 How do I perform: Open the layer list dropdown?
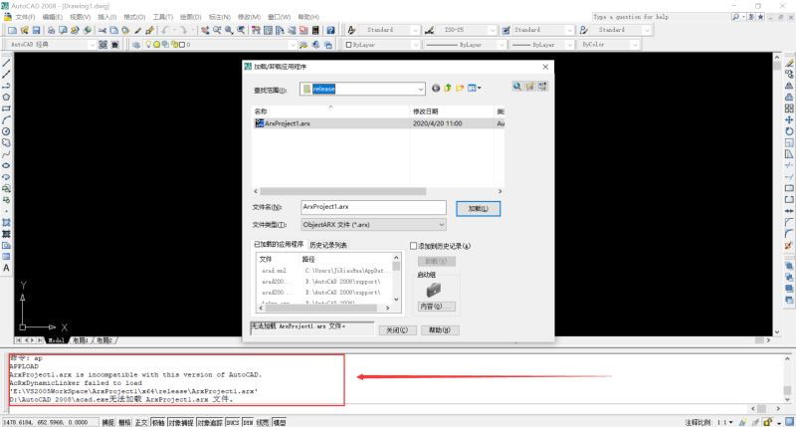pyautogui.click(x=292, y=45)
